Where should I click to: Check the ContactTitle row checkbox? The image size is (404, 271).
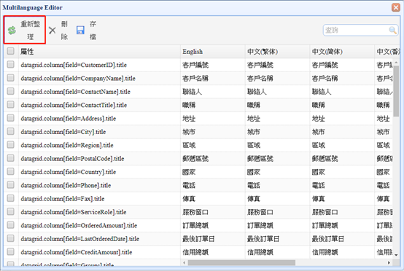[10, 104]
